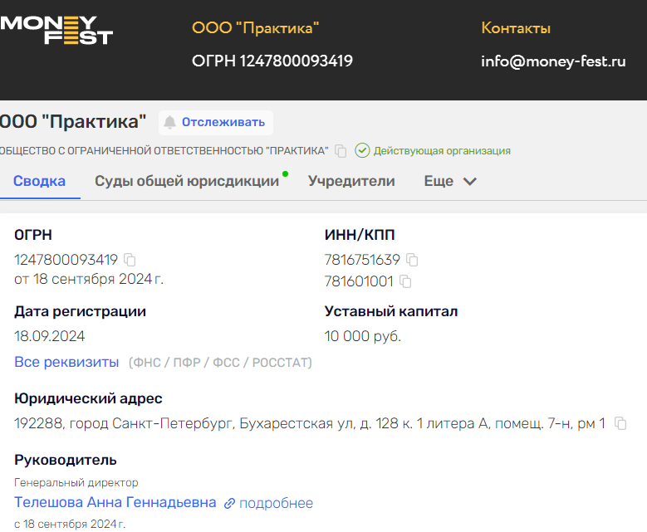Click page heading ООО "Практика"
The image size is (647, 532).
[x=73, y=122]
